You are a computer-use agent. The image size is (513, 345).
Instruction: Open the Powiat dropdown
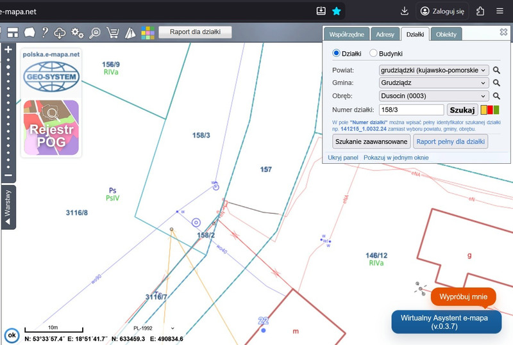coord(433,70)
